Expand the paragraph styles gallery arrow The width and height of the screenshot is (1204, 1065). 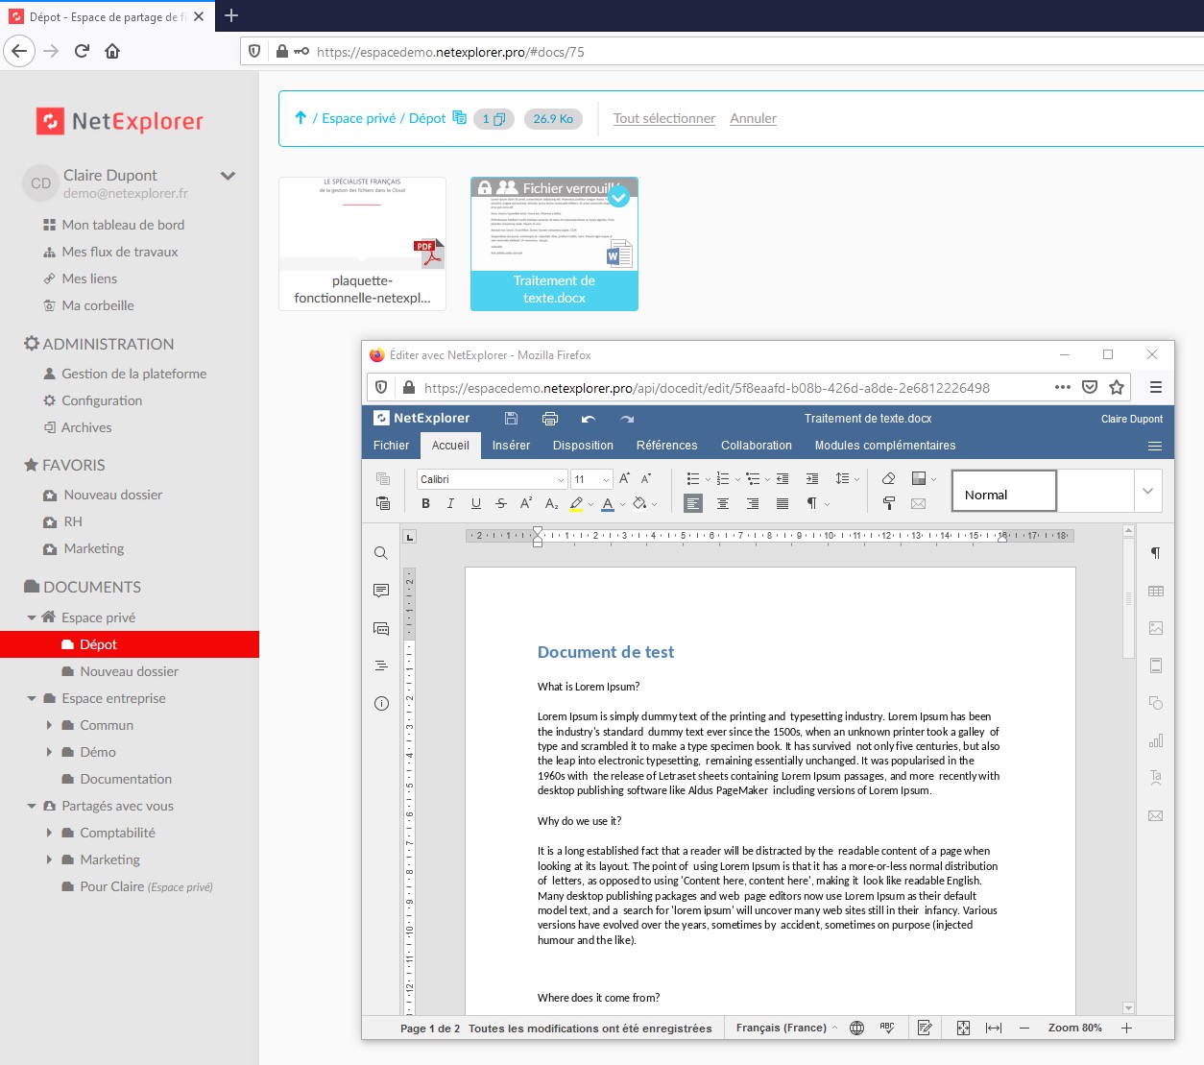tap(1147, 492)
